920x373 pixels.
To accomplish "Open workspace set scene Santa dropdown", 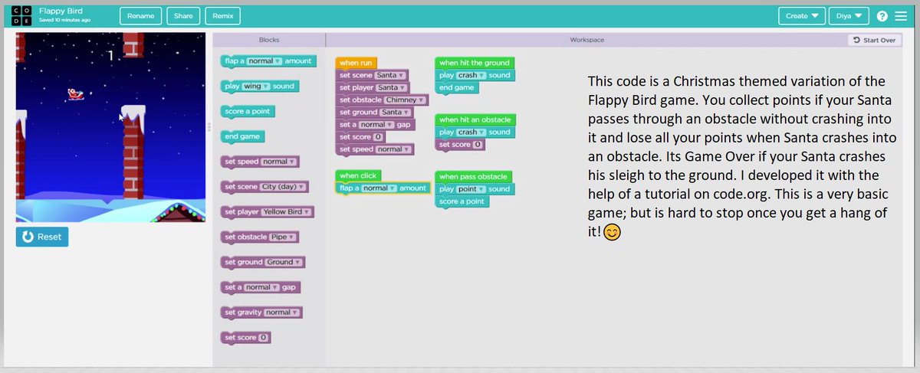I will point(390,76).
